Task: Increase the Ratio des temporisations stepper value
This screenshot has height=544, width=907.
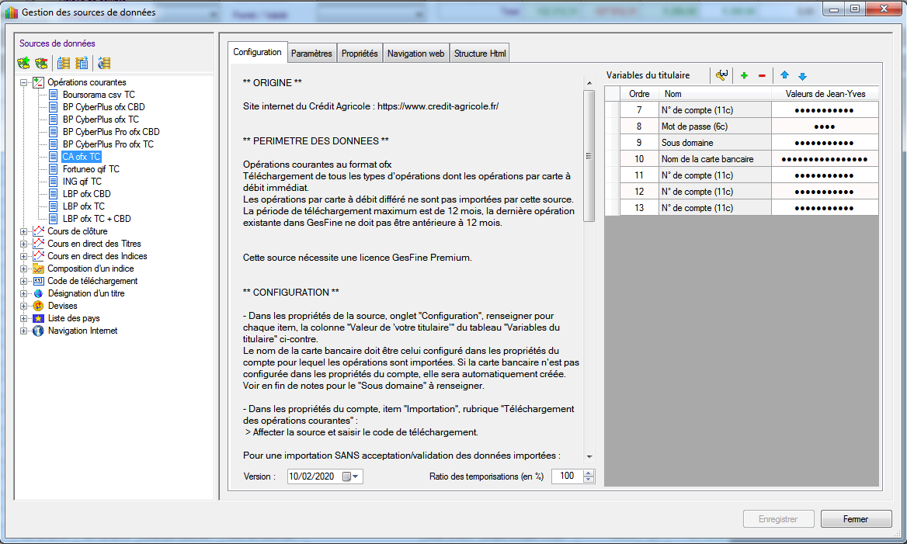Action: (x=589, y=473)
